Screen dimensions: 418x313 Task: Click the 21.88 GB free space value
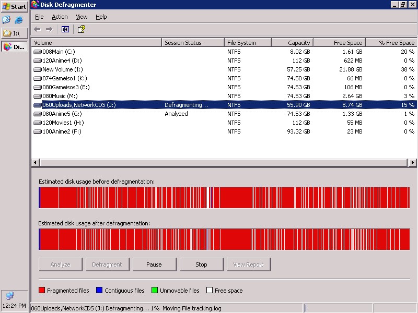click(x=351, y=70)
